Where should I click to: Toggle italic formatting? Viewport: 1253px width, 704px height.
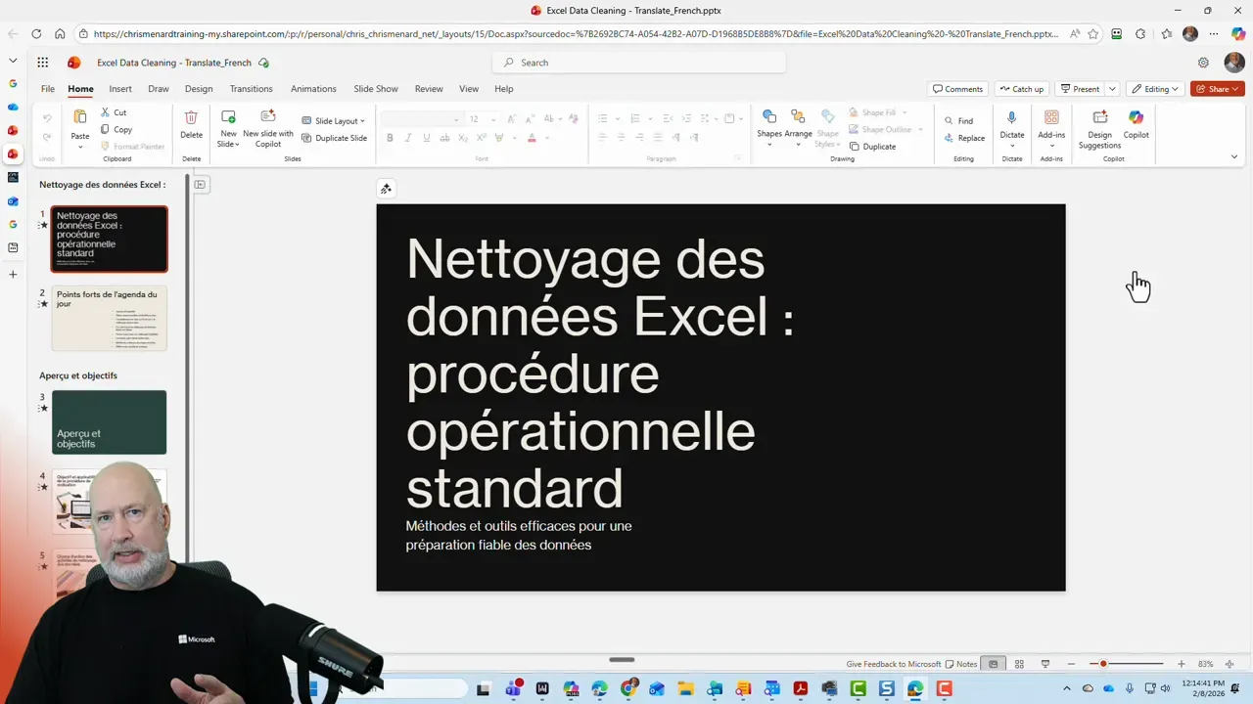tap(406, 138)
